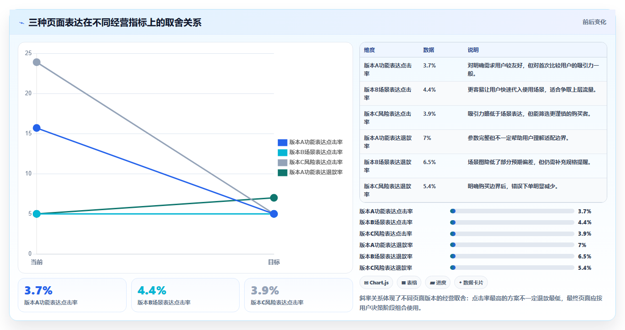The image size is (625, 330).
Task: Click the 目标 x-axis label
Action: tap(274, 262)
